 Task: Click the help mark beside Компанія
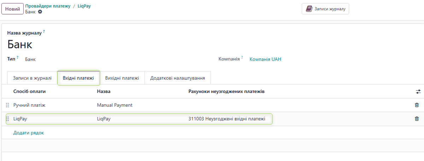242,57
